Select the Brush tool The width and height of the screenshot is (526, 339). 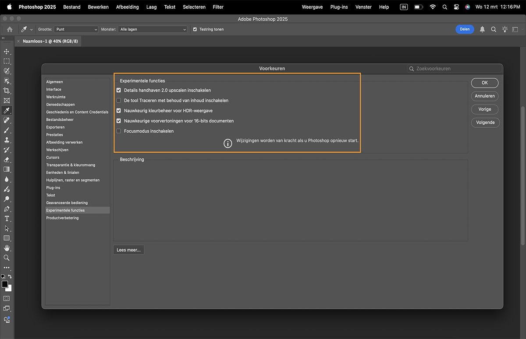coord(7,130)
